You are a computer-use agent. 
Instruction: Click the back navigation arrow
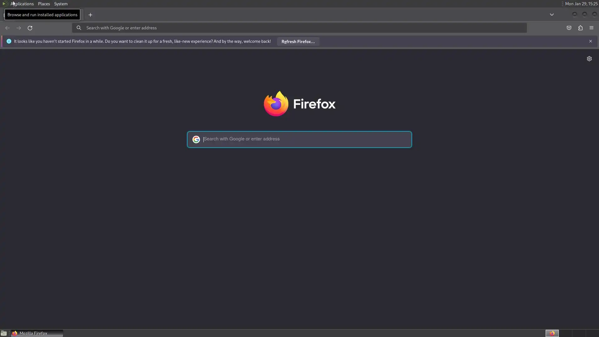pos(7,28)
